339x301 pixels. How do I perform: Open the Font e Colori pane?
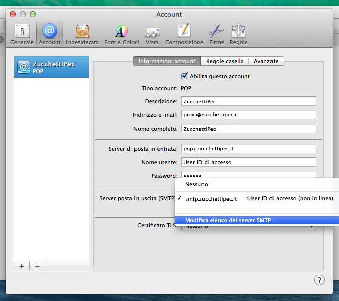click(121, 34)
